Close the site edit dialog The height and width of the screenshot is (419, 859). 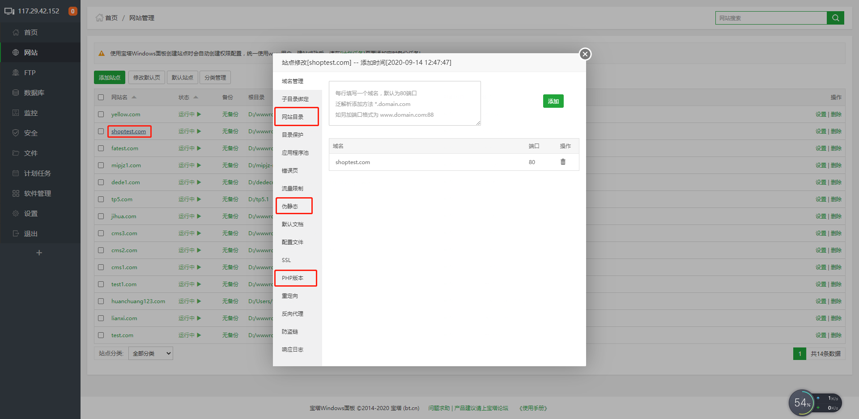(585, 54)
